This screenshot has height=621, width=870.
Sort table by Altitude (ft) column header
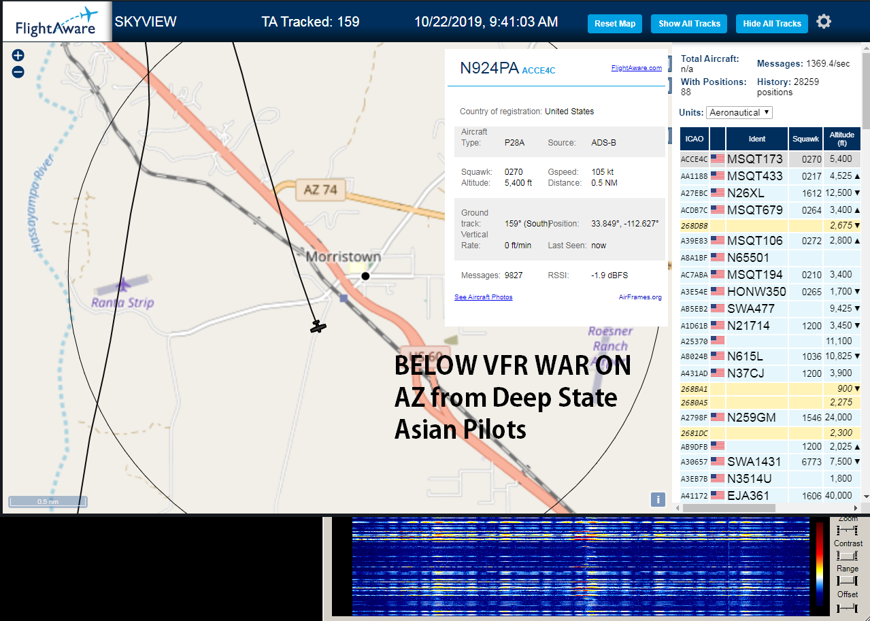point(841,139)
